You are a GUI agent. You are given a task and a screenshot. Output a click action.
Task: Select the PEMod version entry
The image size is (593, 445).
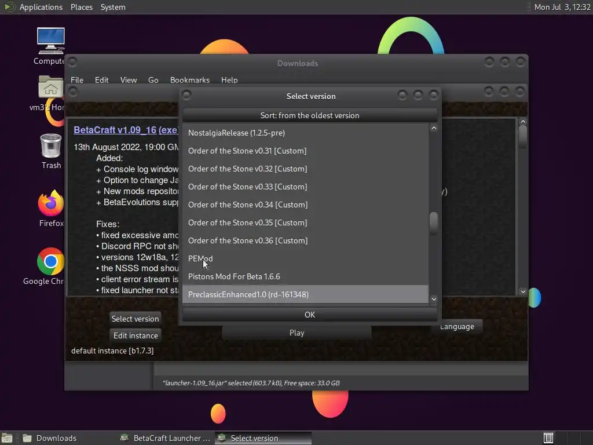click(x=305, y=258)
